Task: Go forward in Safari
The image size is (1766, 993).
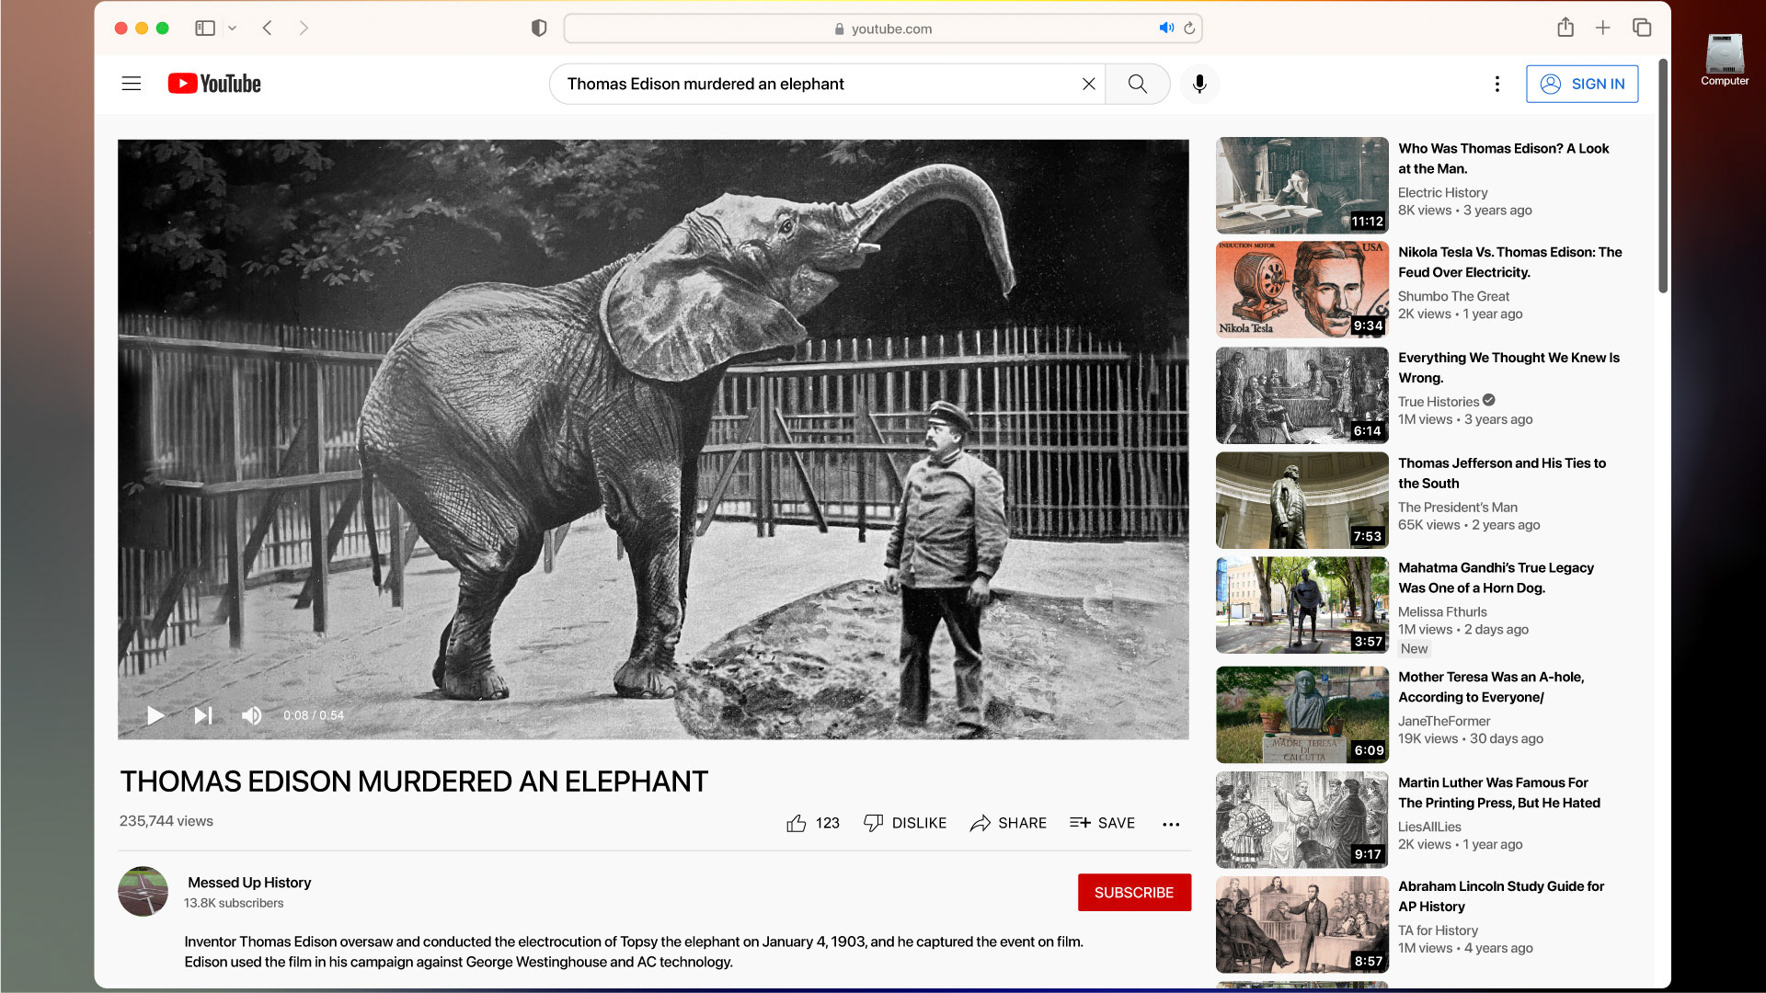Action: [x=304, y=29]
